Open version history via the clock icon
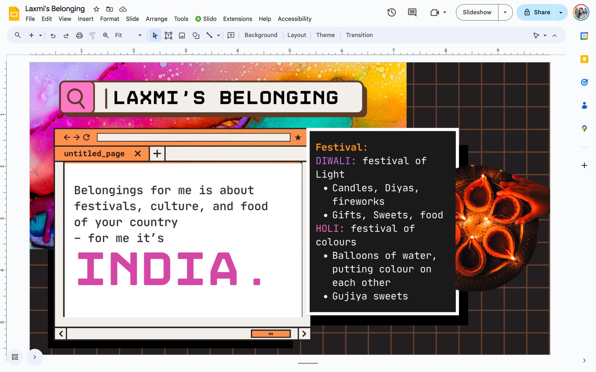596x372 pixels. coord(391,12)
